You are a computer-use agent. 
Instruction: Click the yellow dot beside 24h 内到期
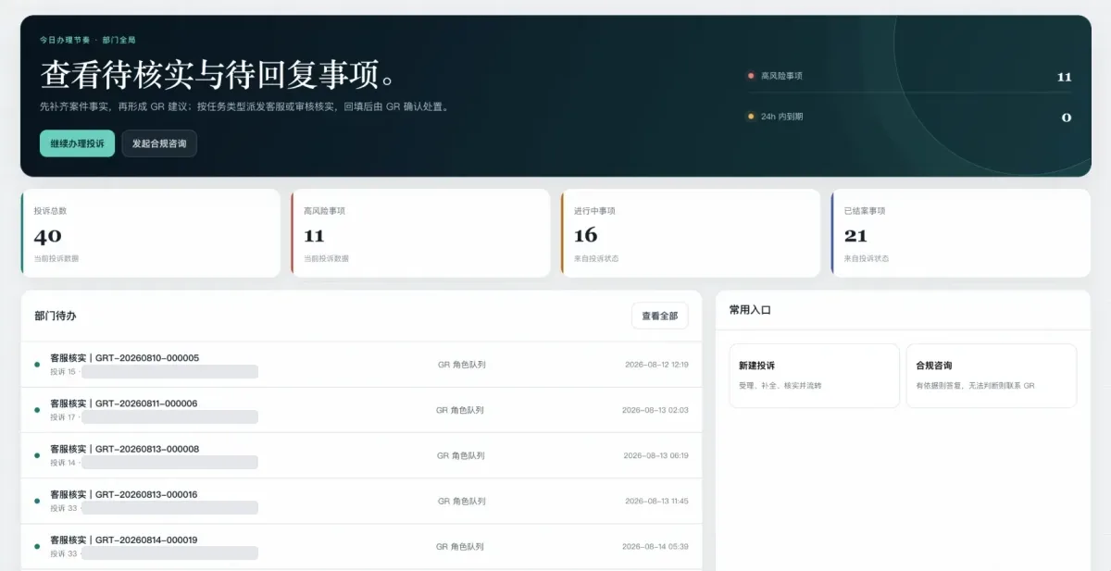pos(751,117)
